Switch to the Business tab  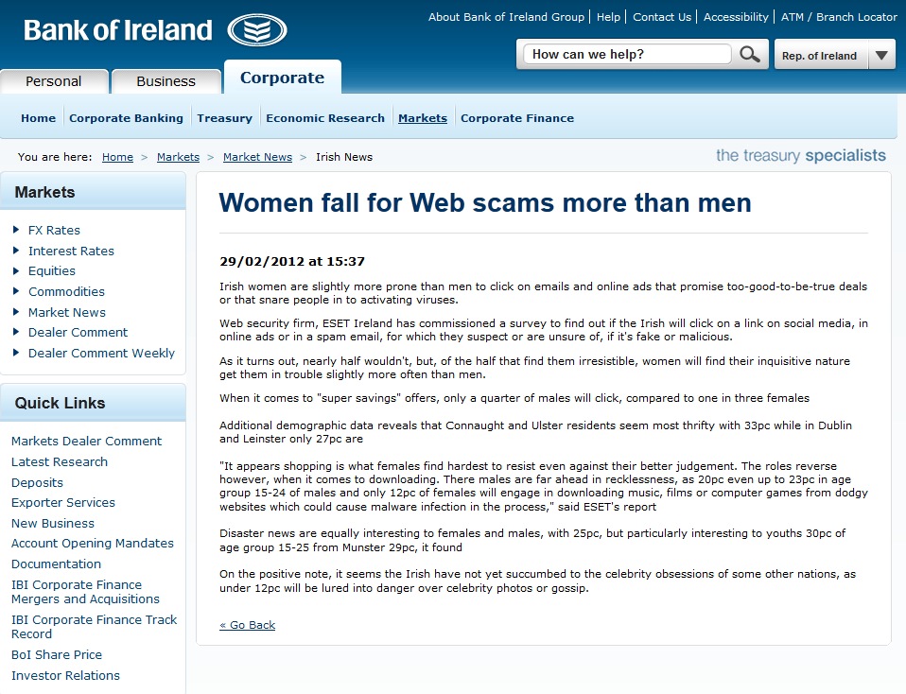click(166, 81)
